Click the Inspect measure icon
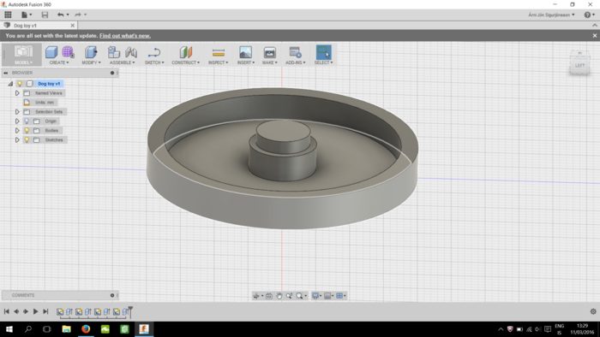Image resolution: width=600 pixels, height=337 pixels. [218, 52]
